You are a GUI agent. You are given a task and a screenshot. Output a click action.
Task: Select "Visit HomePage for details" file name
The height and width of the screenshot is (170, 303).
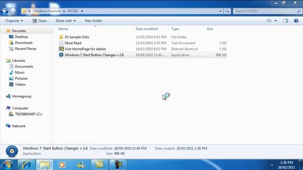point(85,49)
